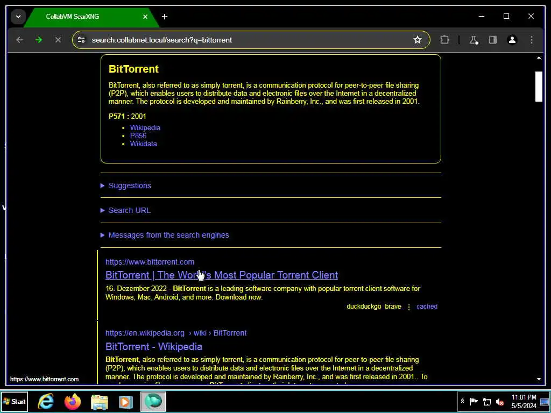The image size is (551, 413).
Task: Open File Explorer folder in taskbar
Action: 100,401
